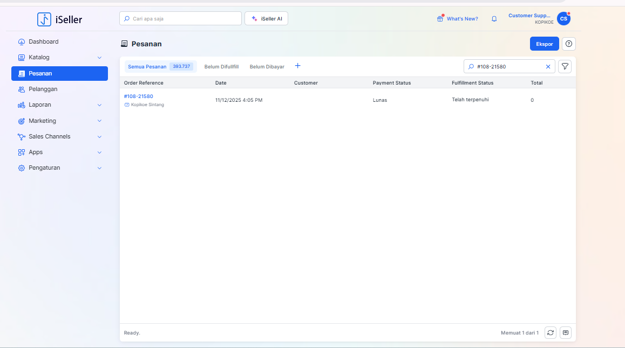Open the message icon in footer

565,333
